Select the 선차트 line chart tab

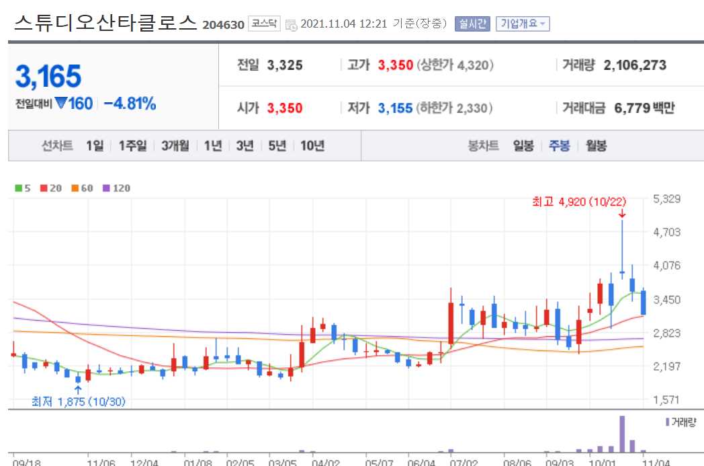click(57, 145)
